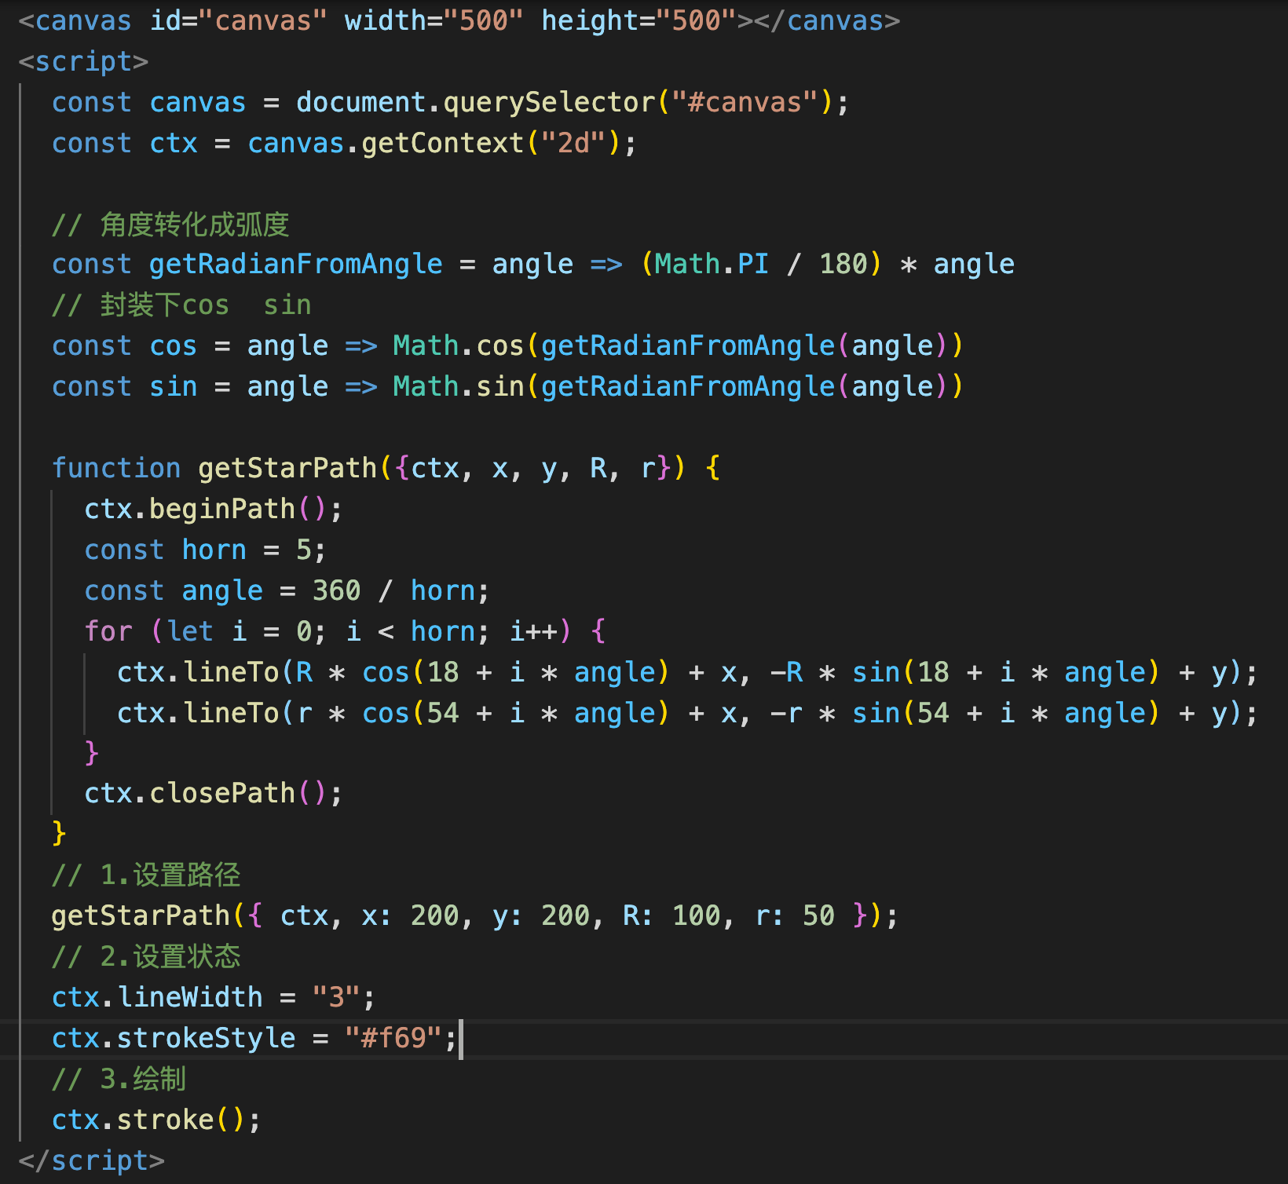Click the comment 1.设置路径
Viewport: 1288px width, 1184px height.
[x=147, y=875]
